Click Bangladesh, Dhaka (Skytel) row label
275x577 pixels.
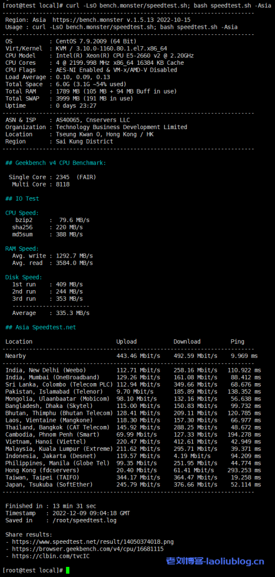click(49, 406)
